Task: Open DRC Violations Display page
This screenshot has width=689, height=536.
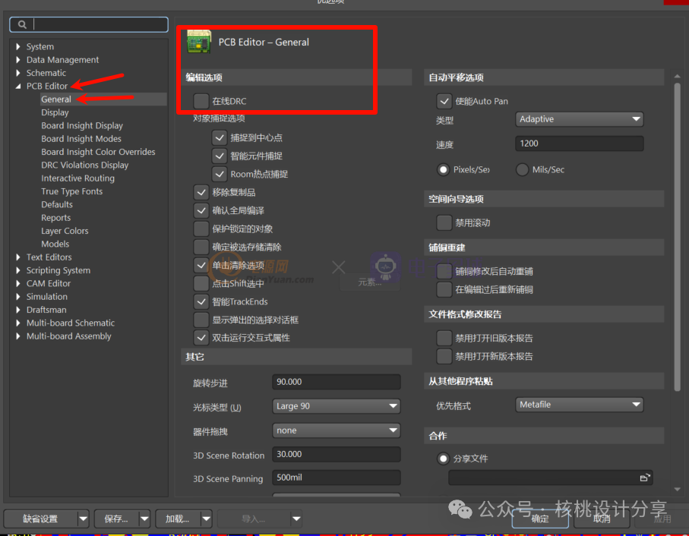Action: point(85,165)
